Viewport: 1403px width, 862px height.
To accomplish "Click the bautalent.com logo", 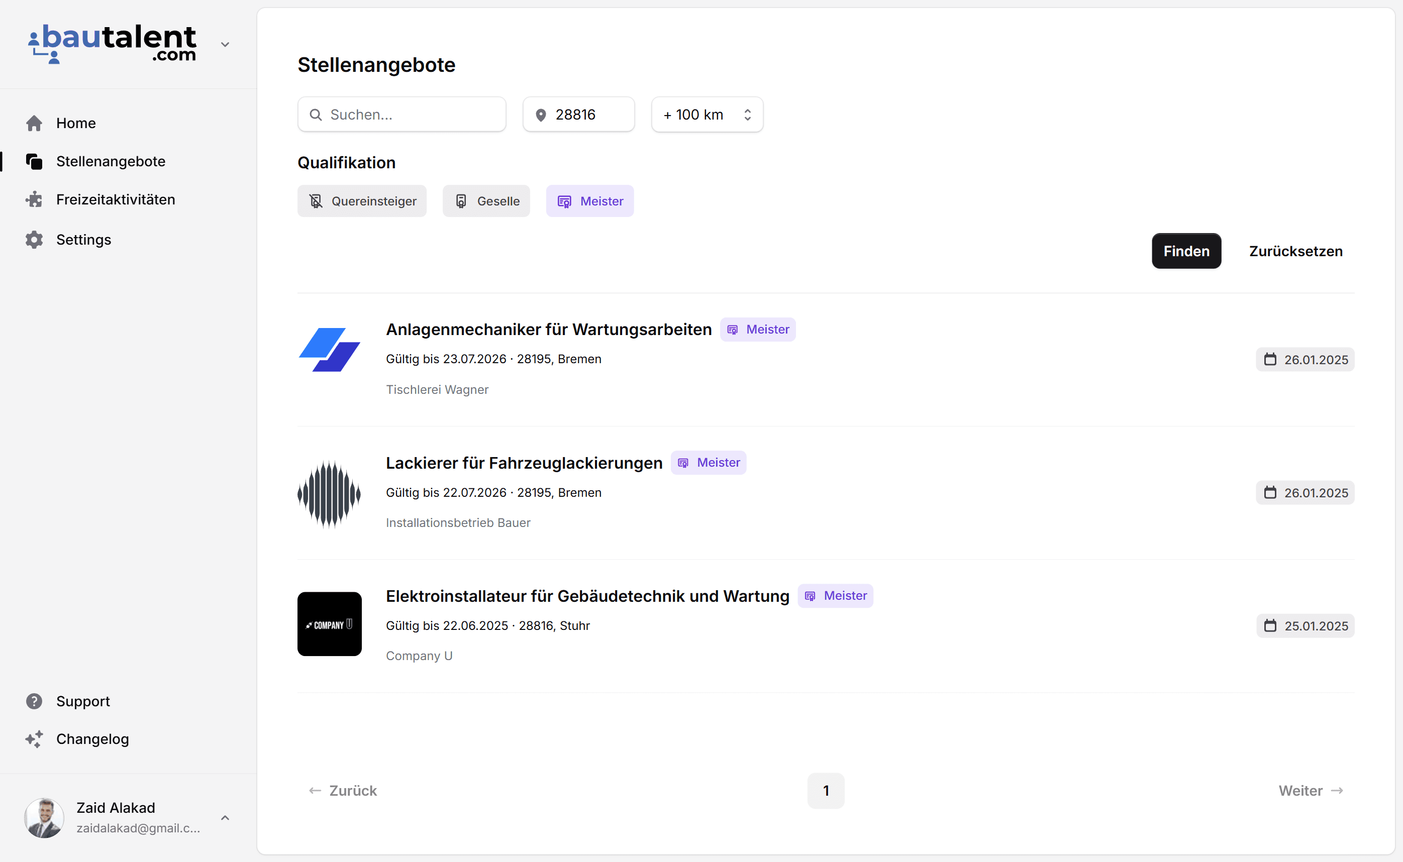I will 112,44.
